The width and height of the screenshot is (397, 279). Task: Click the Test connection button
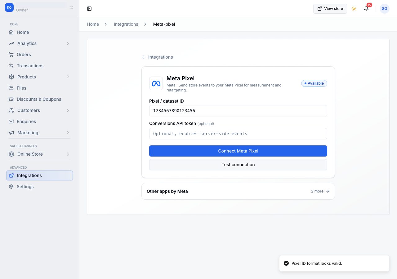[x=238, y=165]
